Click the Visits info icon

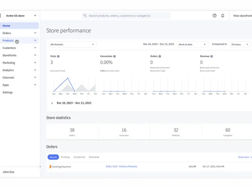pyautogui.click(x=58, y=56)
